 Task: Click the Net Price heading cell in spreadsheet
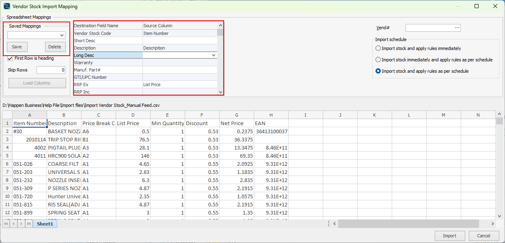pyautogui.click(x=237, y=123)
